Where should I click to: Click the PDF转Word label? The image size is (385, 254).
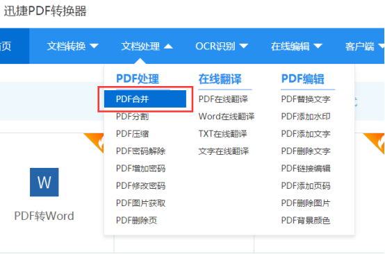pyautogui.click(x=44, y=216)
